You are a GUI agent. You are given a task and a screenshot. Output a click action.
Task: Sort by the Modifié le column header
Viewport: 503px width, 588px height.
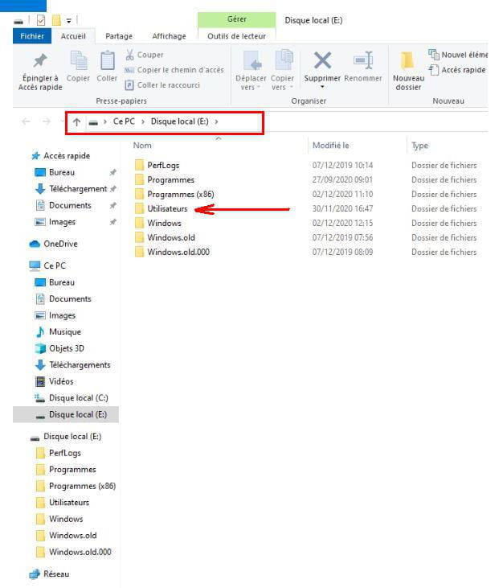point(331,146)
